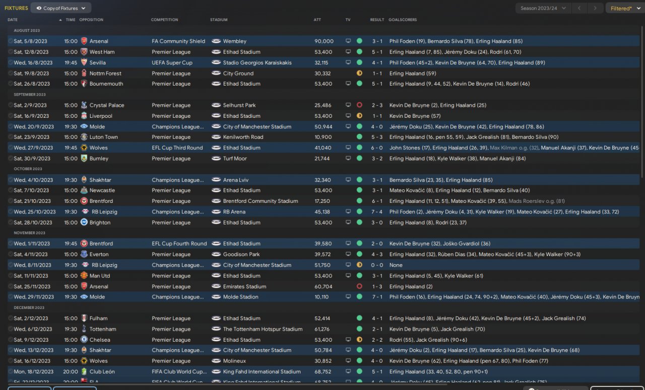Viewport: 645px width, 390px height.
Task: Click the 90,000 attendance value
Action: coord(324,41)
